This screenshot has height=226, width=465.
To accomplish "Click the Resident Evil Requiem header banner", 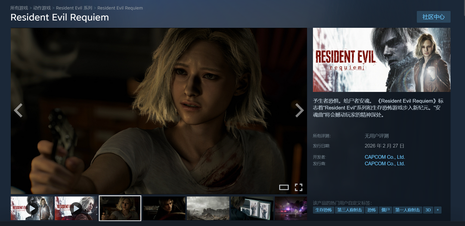I will [381, 60].
